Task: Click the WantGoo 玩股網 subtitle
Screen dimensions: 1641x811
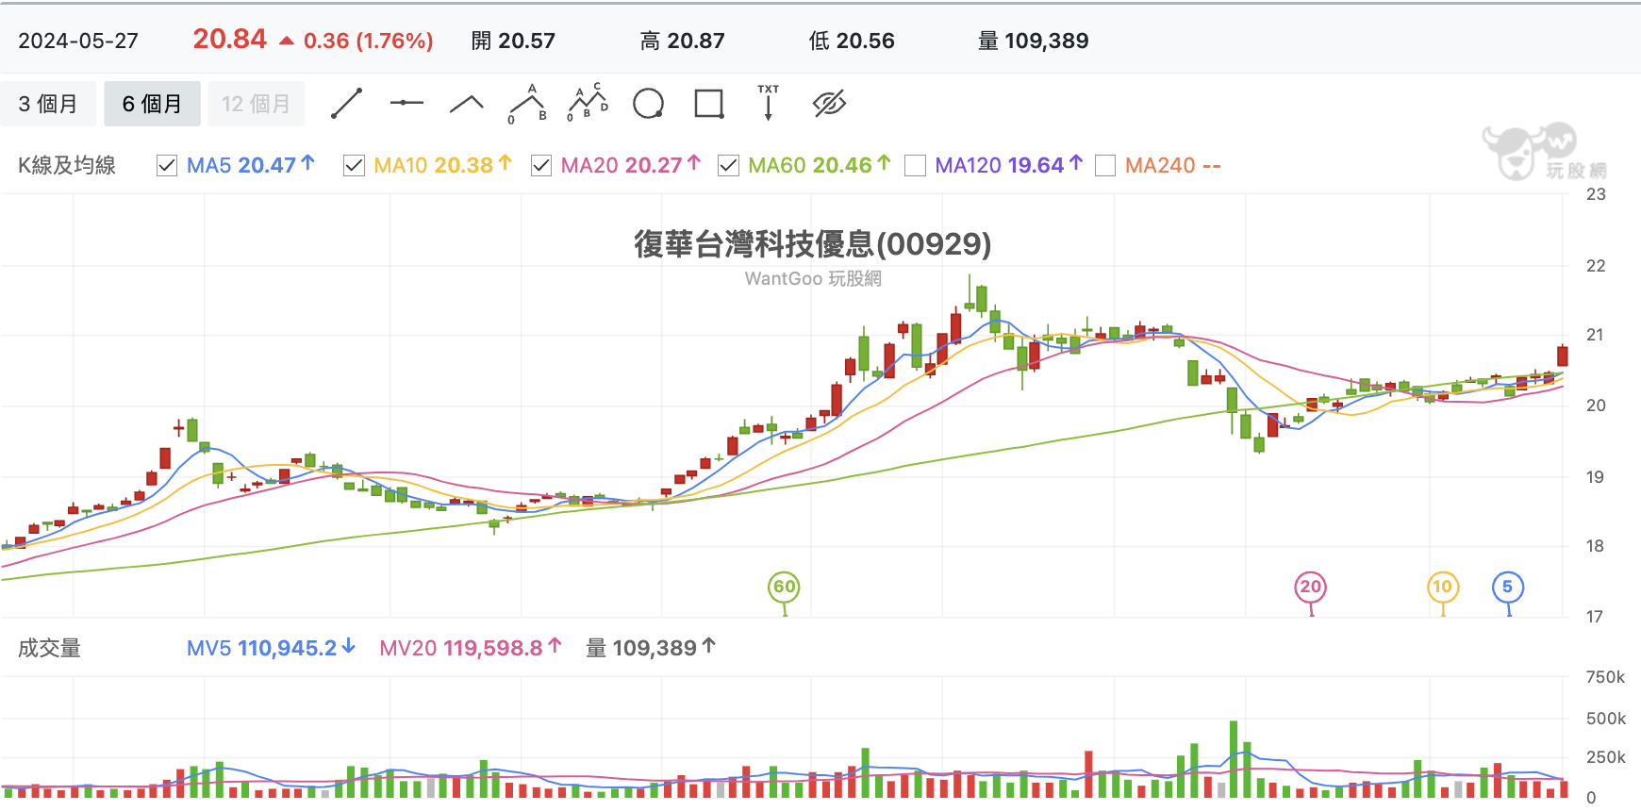Action: point(813,278)
